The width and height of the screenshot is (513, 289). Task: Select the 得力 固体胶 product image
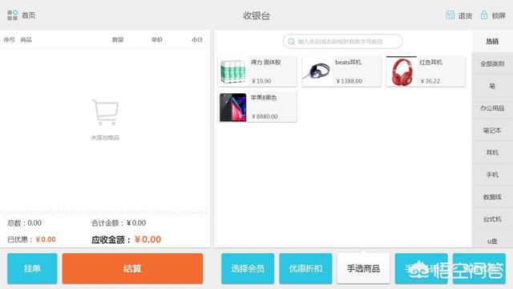point(232,71)
